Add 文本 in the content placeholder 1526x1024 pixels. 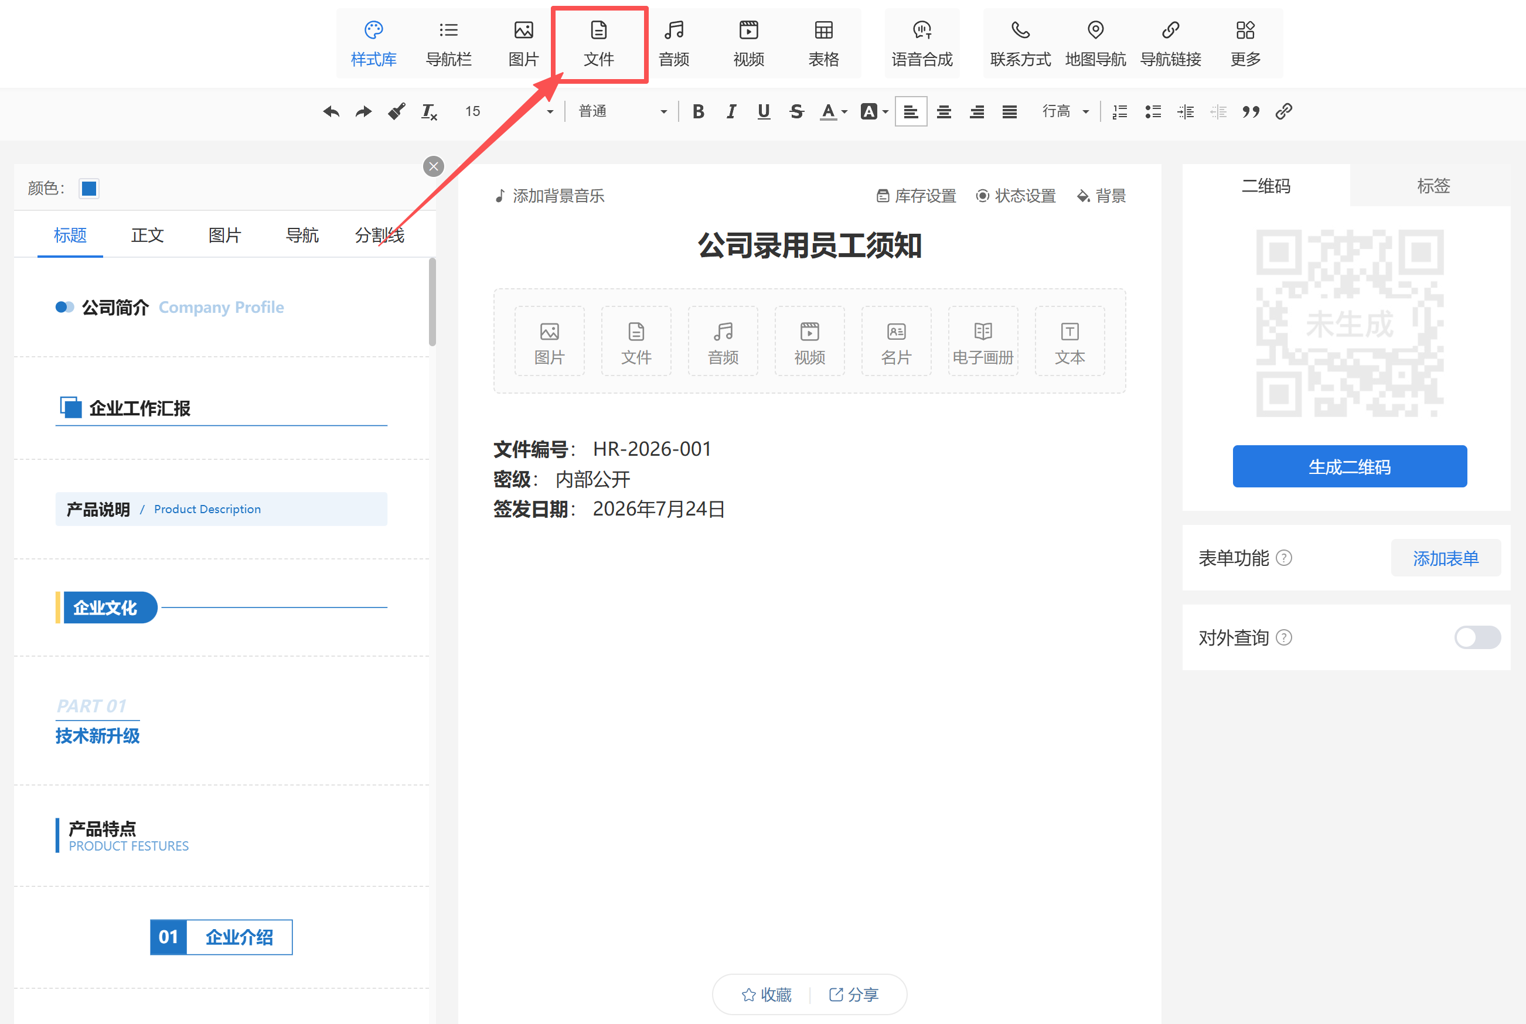point(1070,342)
